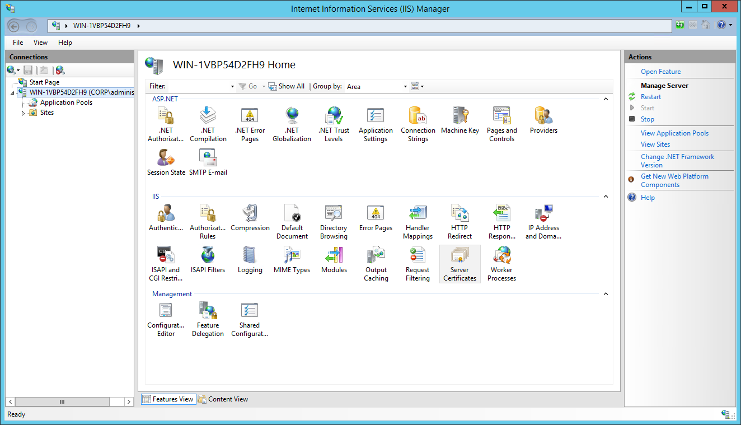
Task: Select Server Certificates feature
Action: point(460,264)
